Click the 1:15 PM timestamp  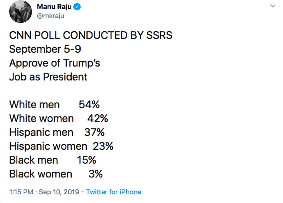(21, 192)
